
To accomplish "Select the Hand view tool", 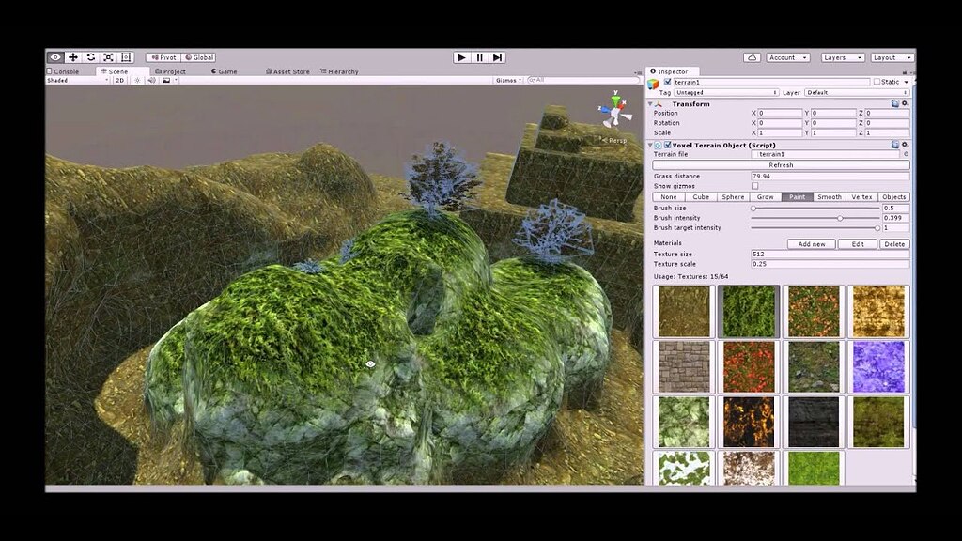I will pyautogui.click(x=55, y=57).
